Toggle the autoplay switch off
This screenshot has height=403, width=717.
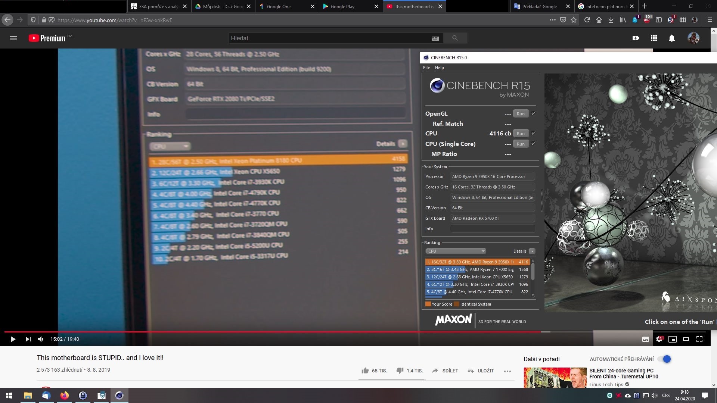665,359
